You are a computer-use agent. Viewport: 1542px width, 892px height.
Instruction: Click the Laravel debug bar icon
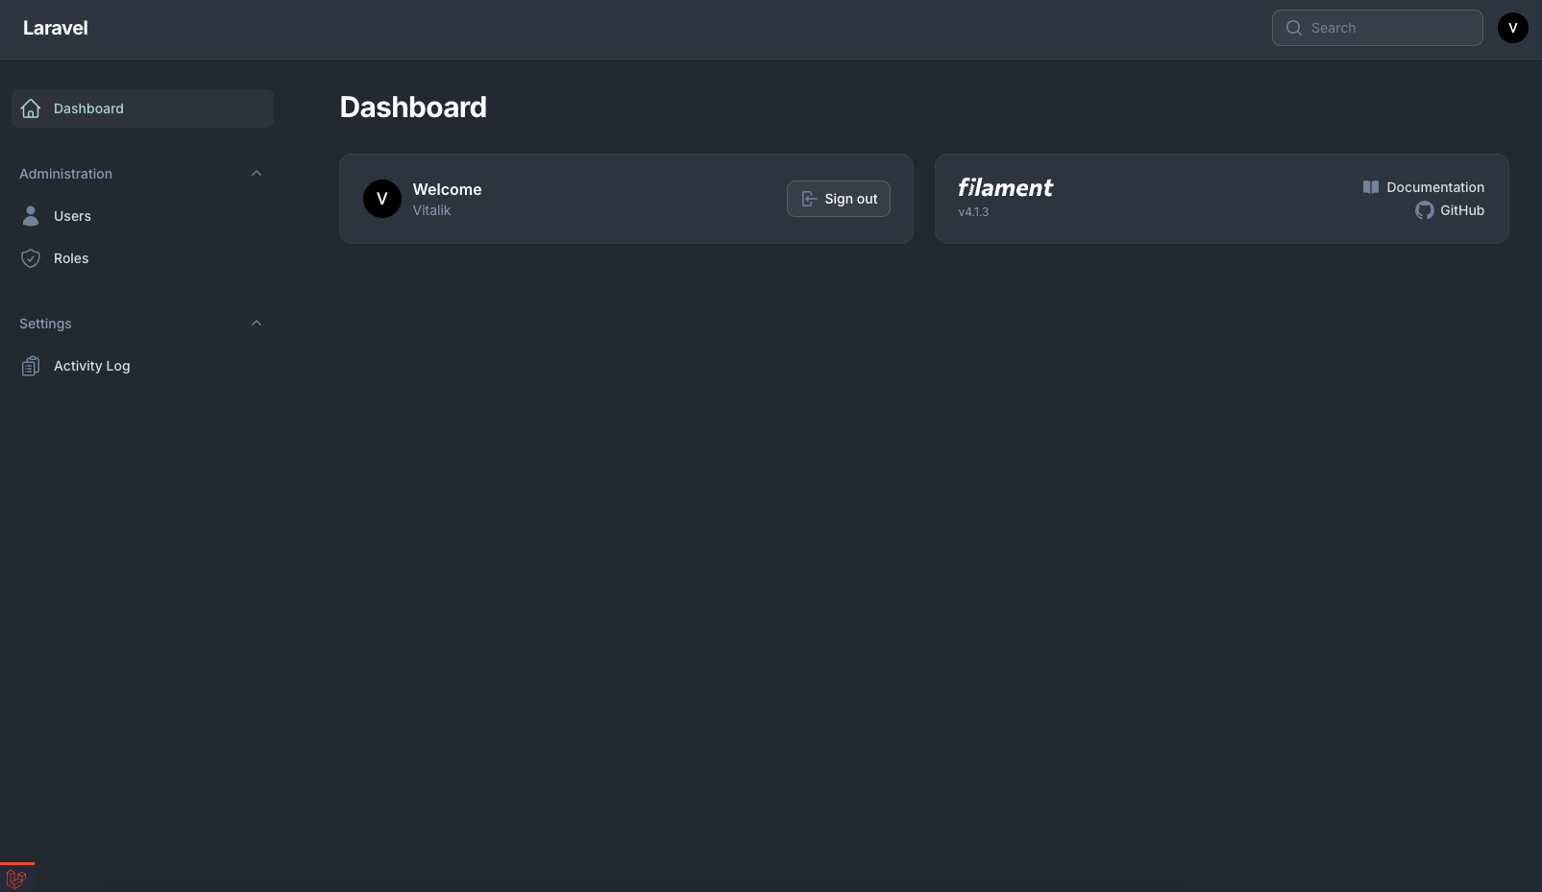[16, 878]
